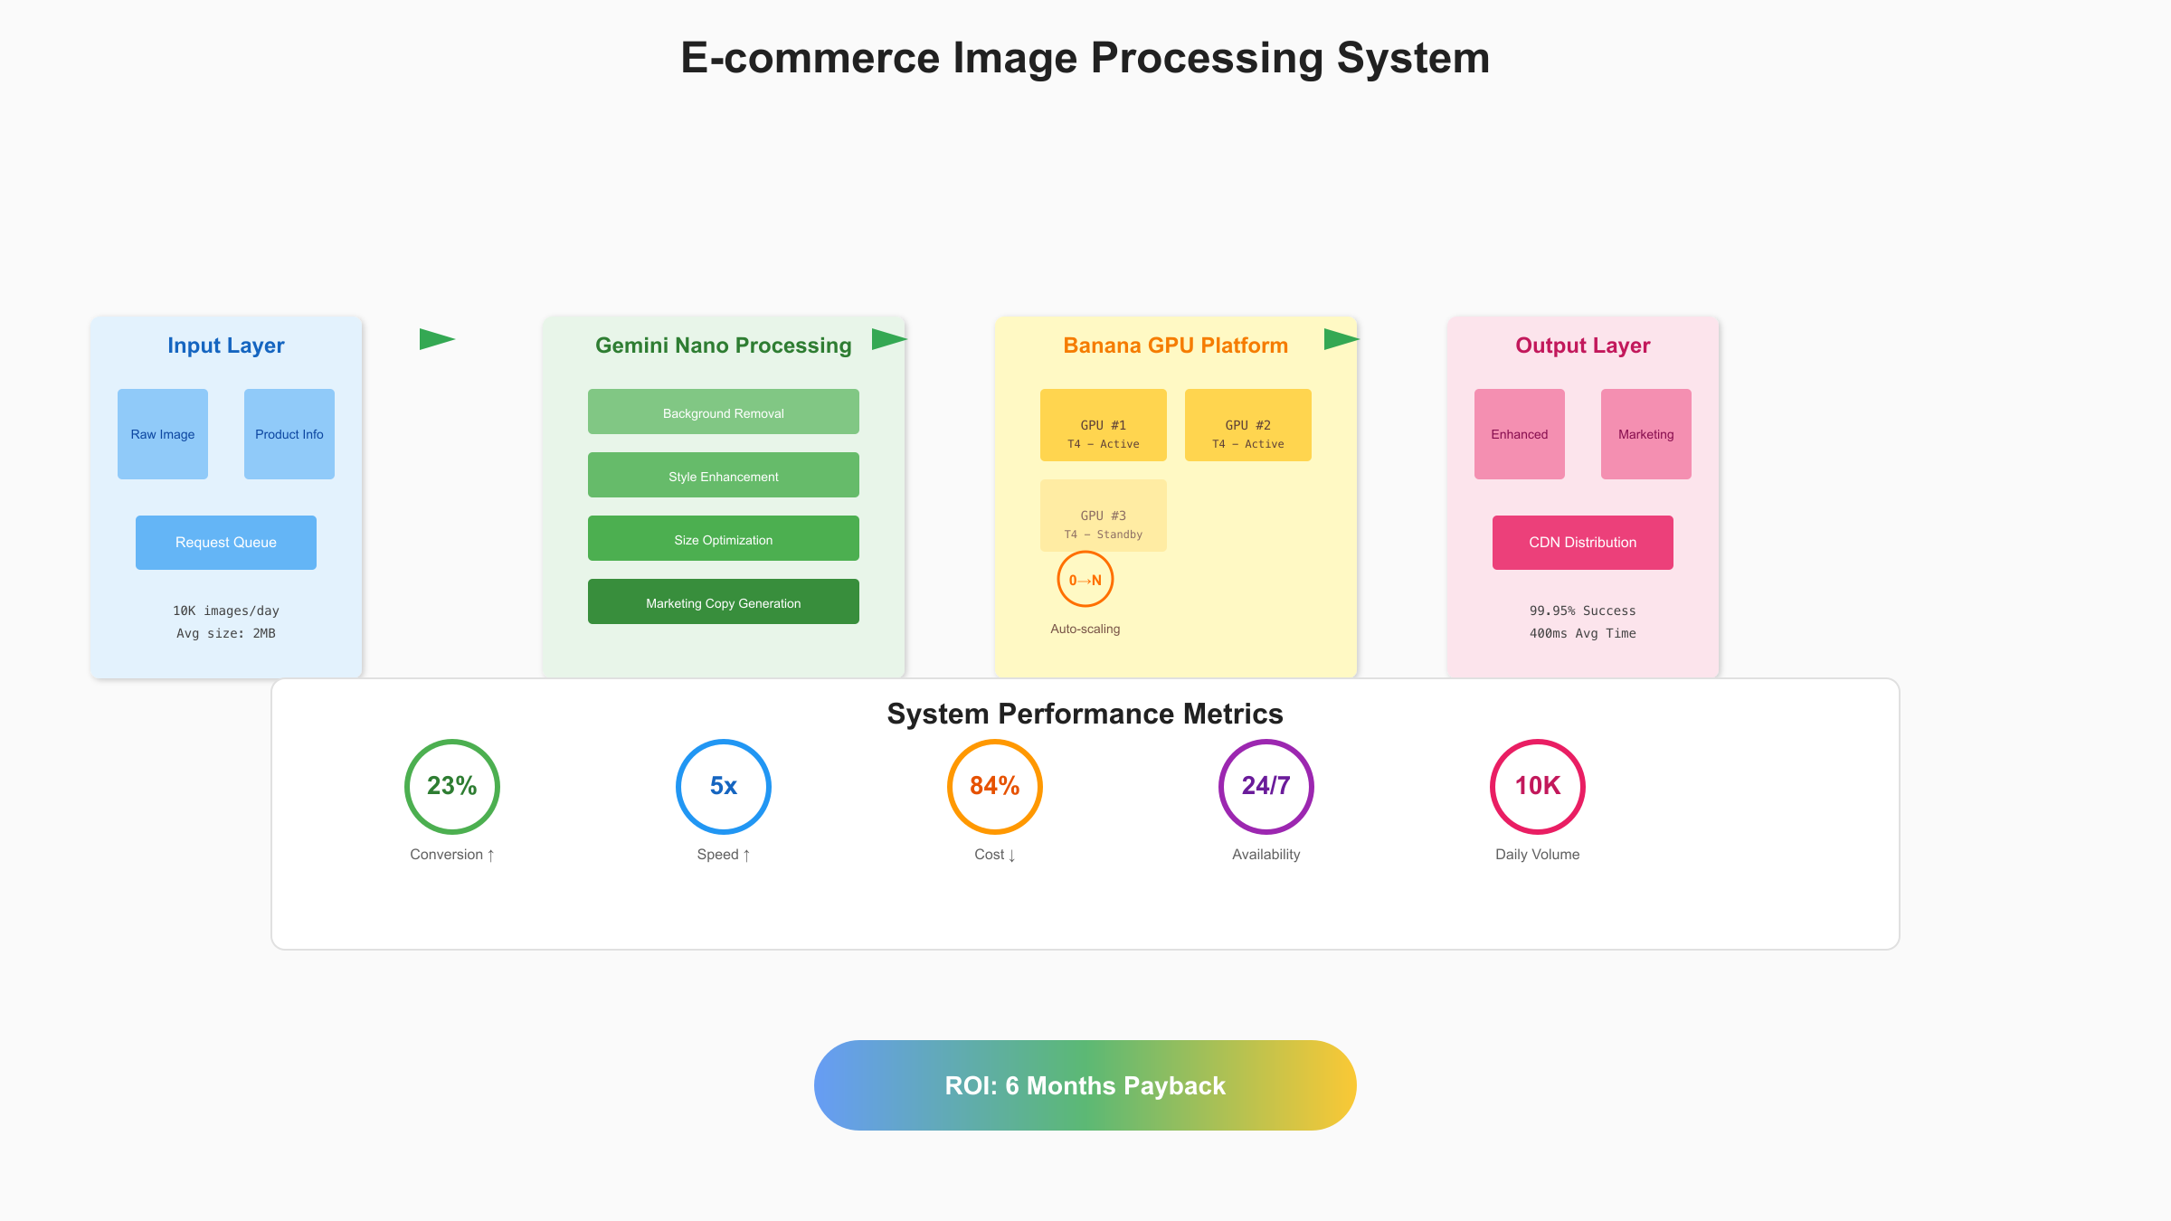Click the 'Speed ↑' label

coord(724,855)
